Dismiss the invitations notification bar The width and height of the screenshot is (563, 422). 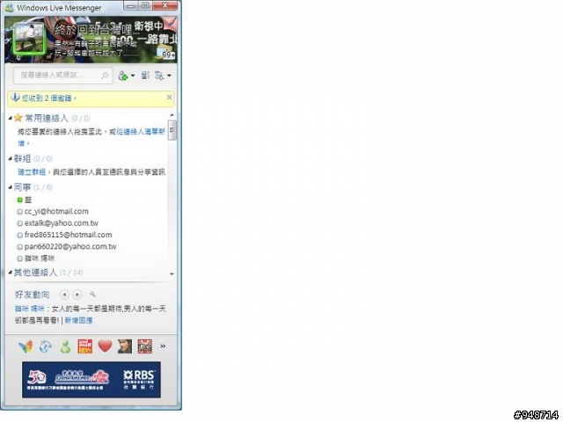coord(170,98)
